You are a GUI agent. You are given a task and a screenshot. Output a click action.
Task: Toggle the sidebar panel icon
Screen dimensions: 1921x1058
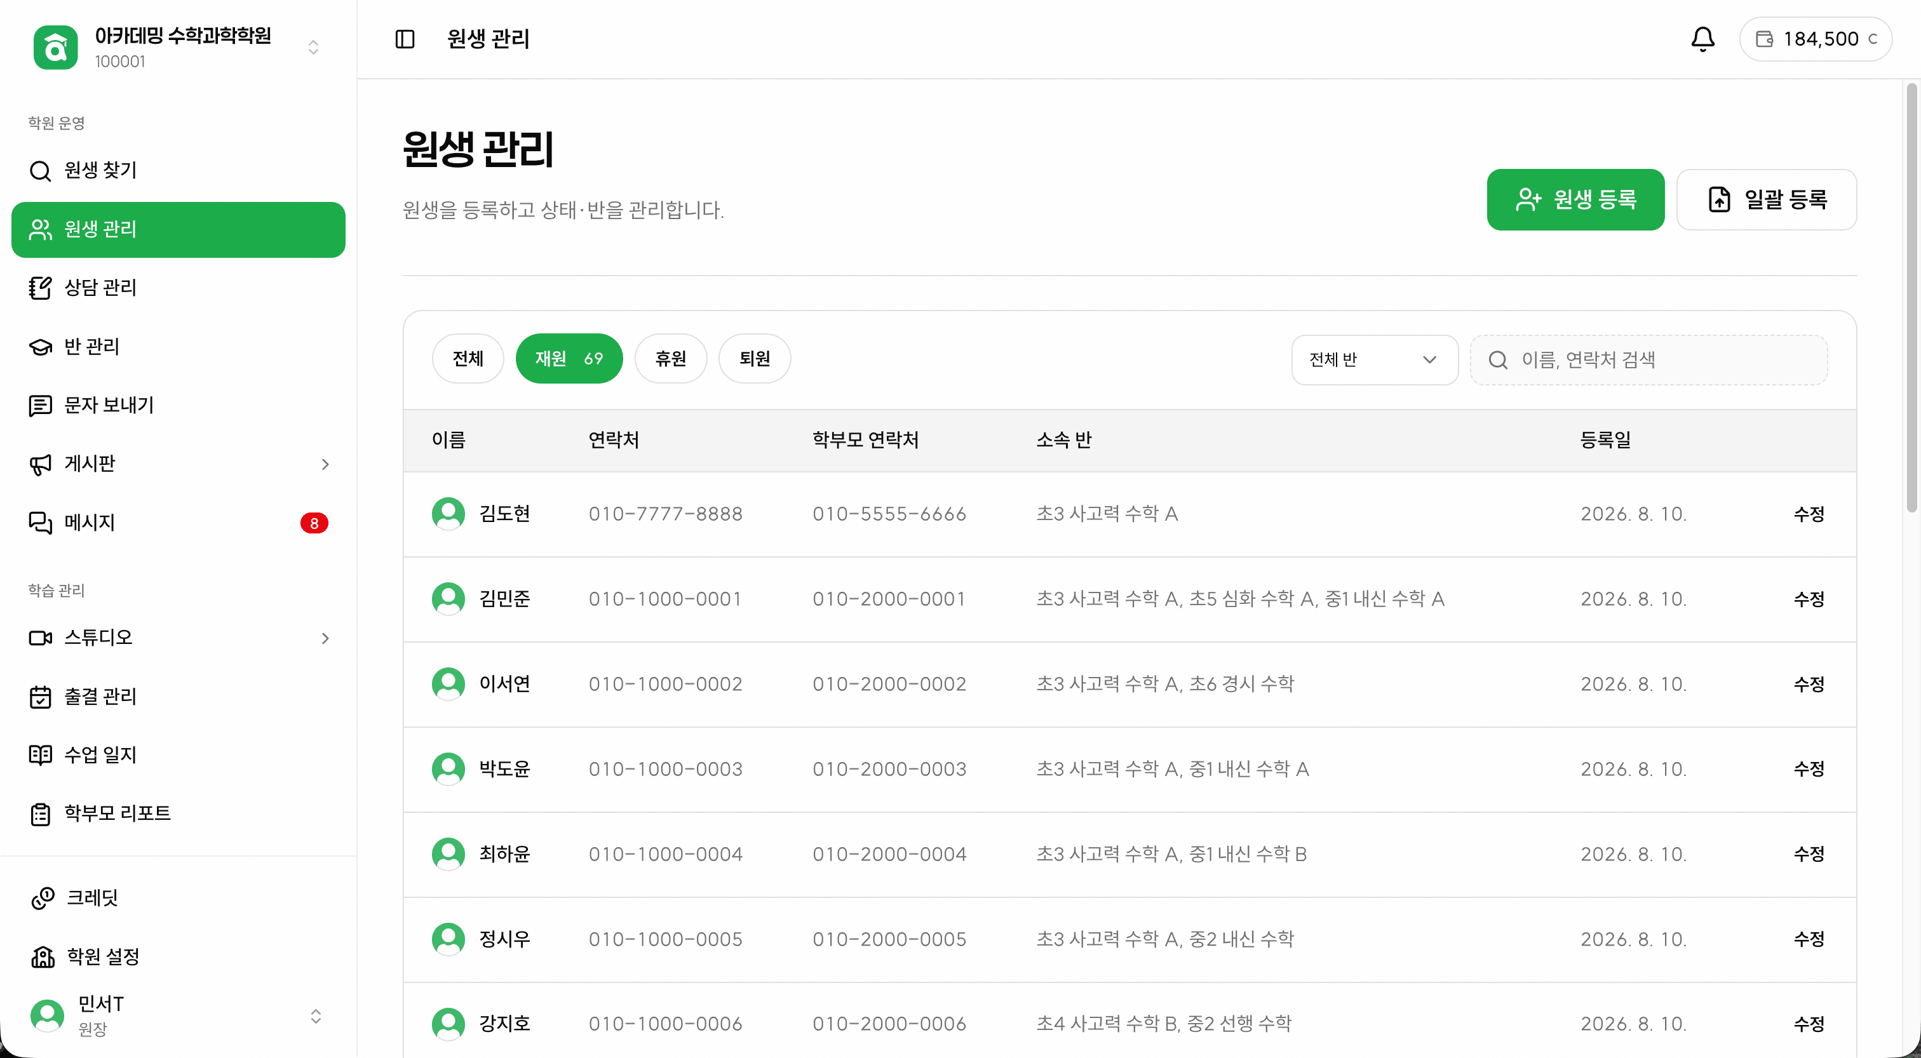coord(404,39)
